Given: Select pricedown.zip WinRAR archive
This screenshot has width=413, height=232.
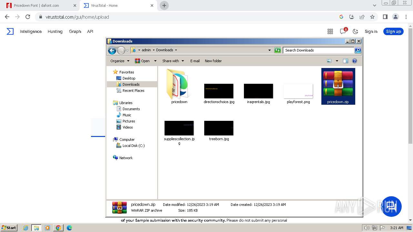Looking at the screenshot, I should tap(338, 86).
